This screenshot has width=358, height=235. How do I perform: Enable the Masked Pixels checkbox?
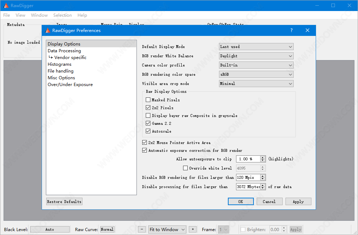tap(148, 100)
